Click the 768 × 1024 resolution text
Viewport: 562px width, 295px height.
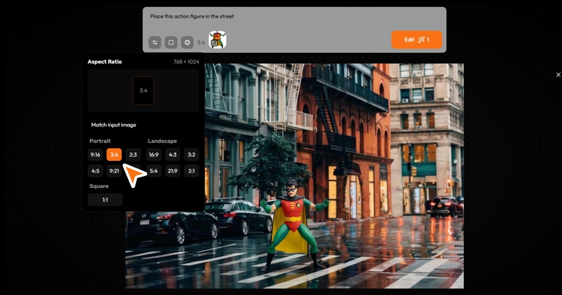pyautogui.click(x=186, y=62)
